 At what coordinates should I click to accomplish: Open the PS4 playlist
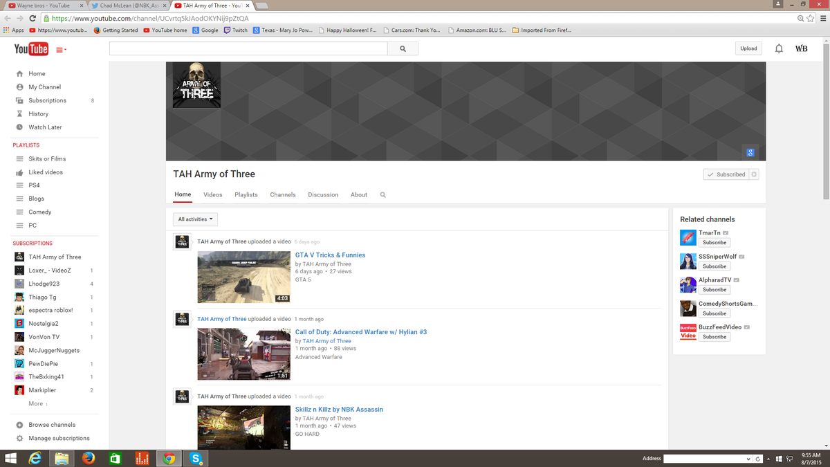34,185
